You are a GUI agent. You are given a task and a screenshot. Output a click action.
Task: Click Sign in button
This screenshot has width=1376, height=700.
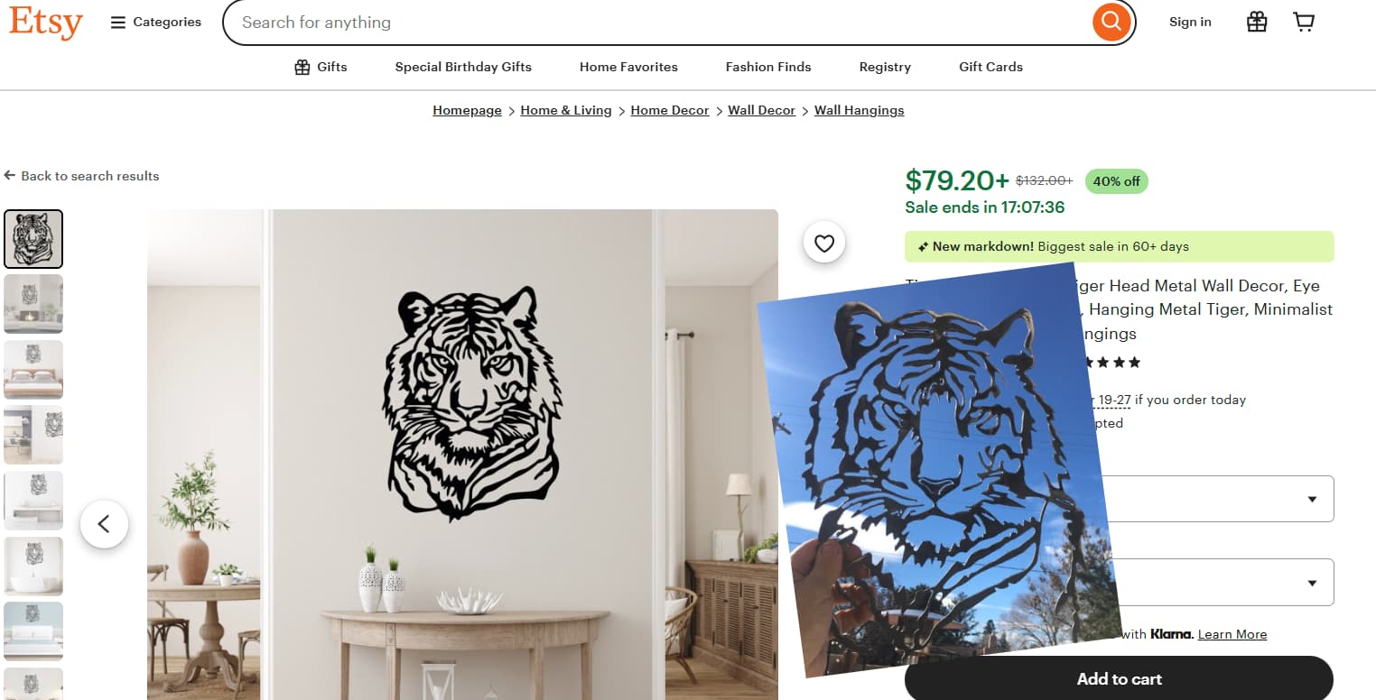tap(1190, 22)
